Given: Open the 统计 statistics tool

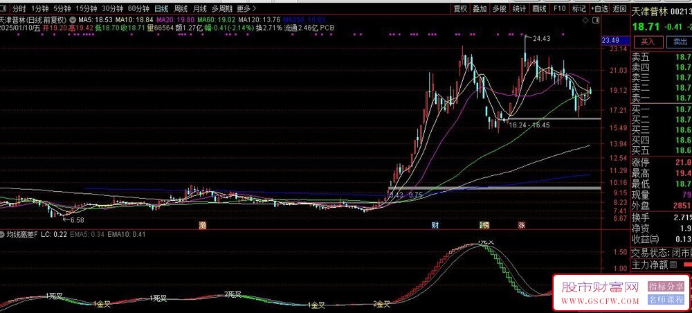Looking at the screenshot, I should tap(520, 8).
